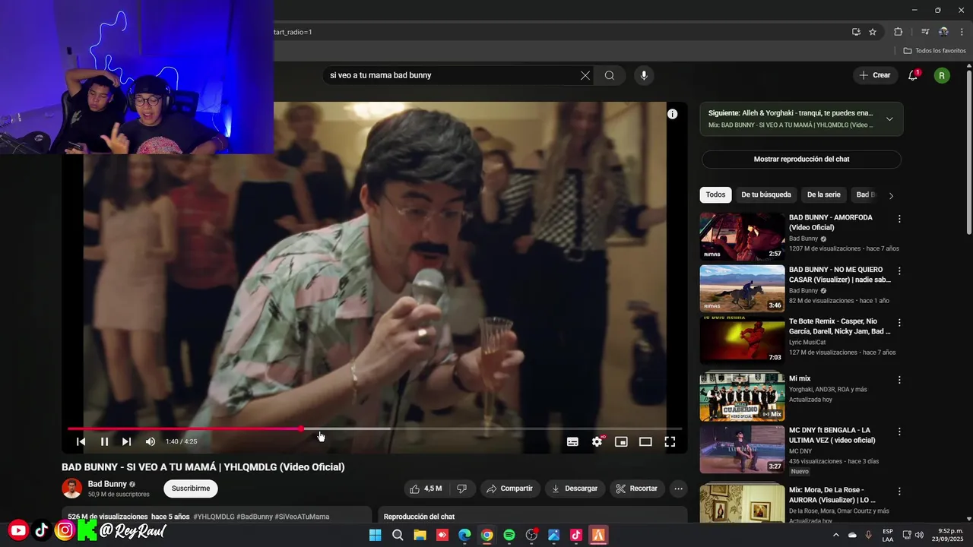Open Chrome media controls icon
The image size is (973, 547).
click(x=925, y=32)
